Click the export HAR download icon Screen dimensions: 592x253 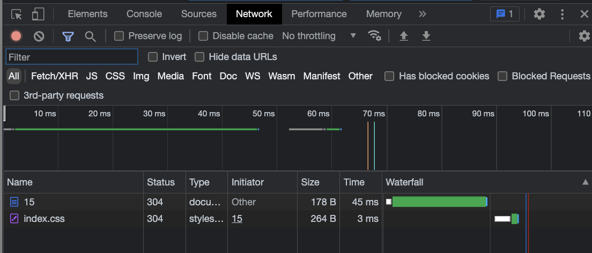point(426,36)
